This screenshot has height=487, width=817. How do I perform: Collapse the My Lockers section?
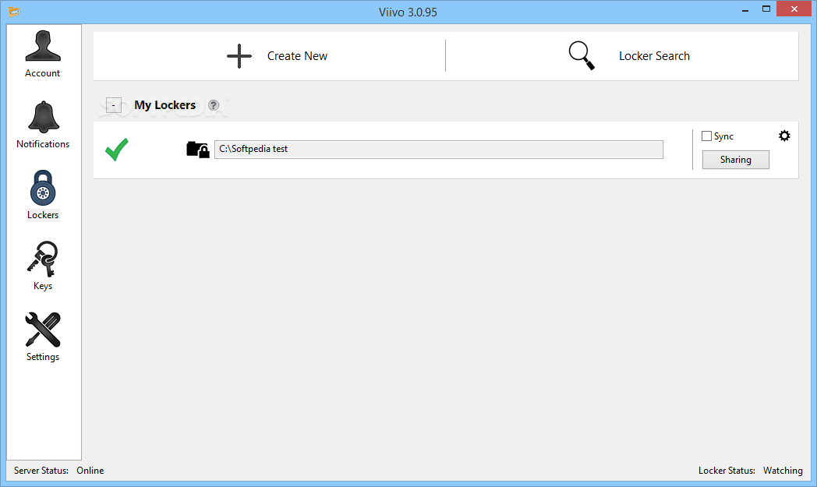[x=114, y=105]
